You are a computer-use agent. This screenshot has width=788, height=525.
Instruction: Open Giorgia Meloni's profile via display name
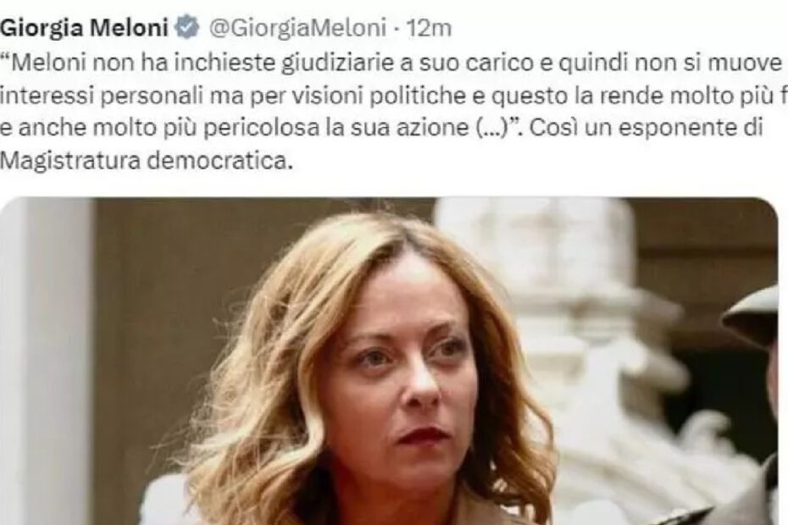85,28
